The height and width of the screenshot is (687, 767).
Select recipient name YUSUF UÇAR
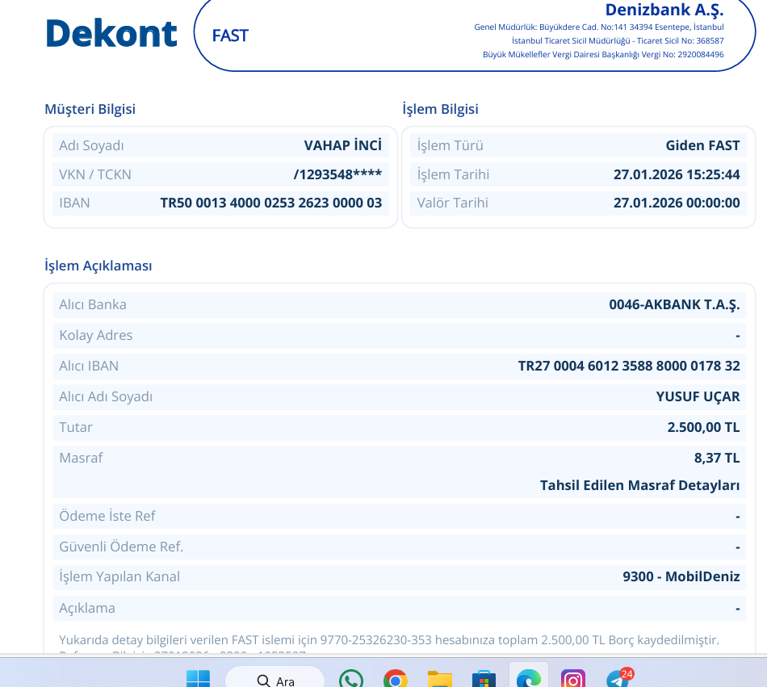tap(698, 396)
